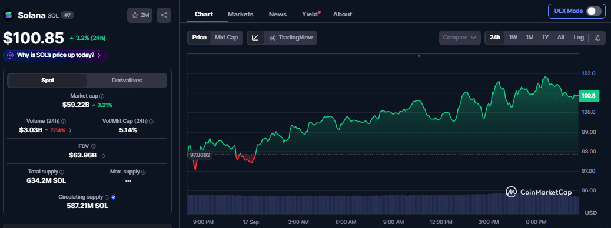Select the Derivatives tab
Viewport: 611px width, 228px height.
click(127, 81)
